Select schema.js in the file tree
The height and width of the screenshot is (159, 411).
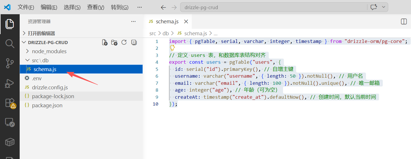point(81,69)
